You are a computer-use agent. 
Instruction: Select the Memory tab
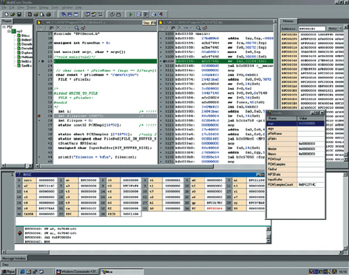[288, 21]
